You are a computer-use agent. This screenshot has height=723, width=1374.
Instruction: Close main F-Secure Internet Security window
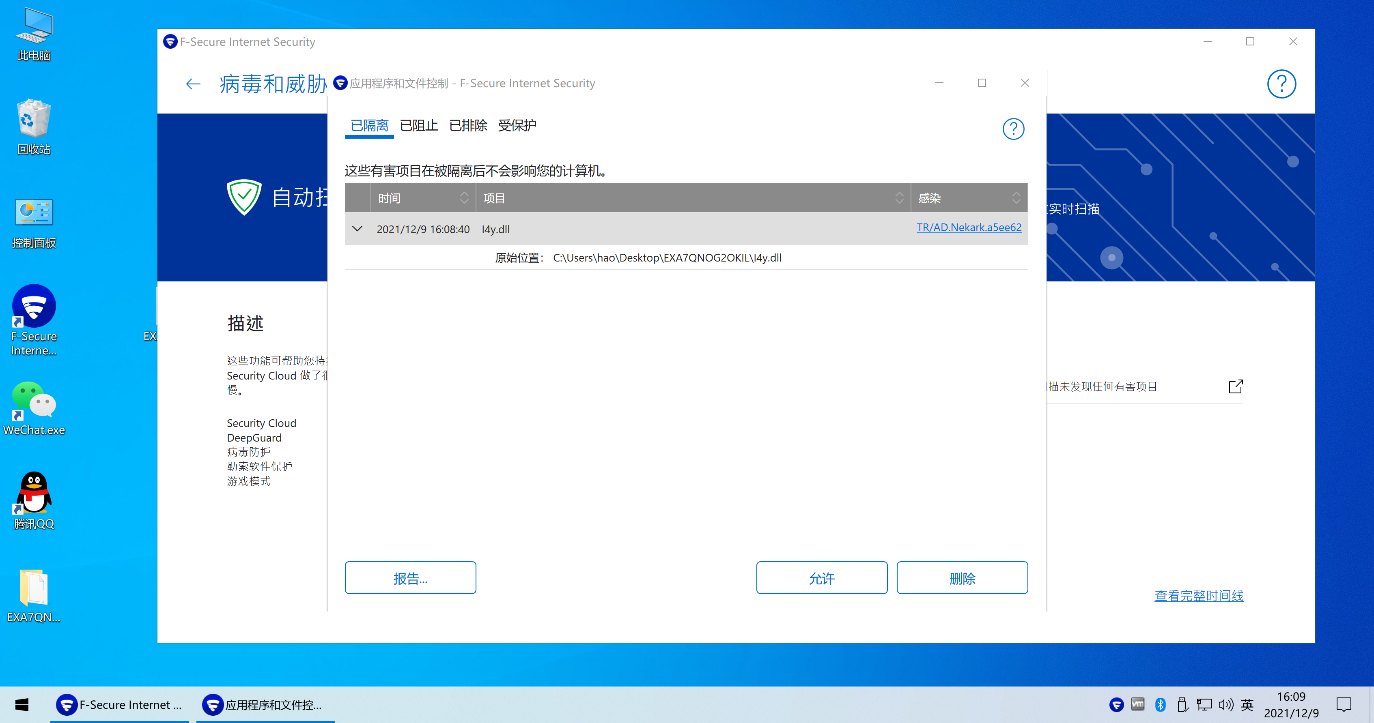point(1293,42)
